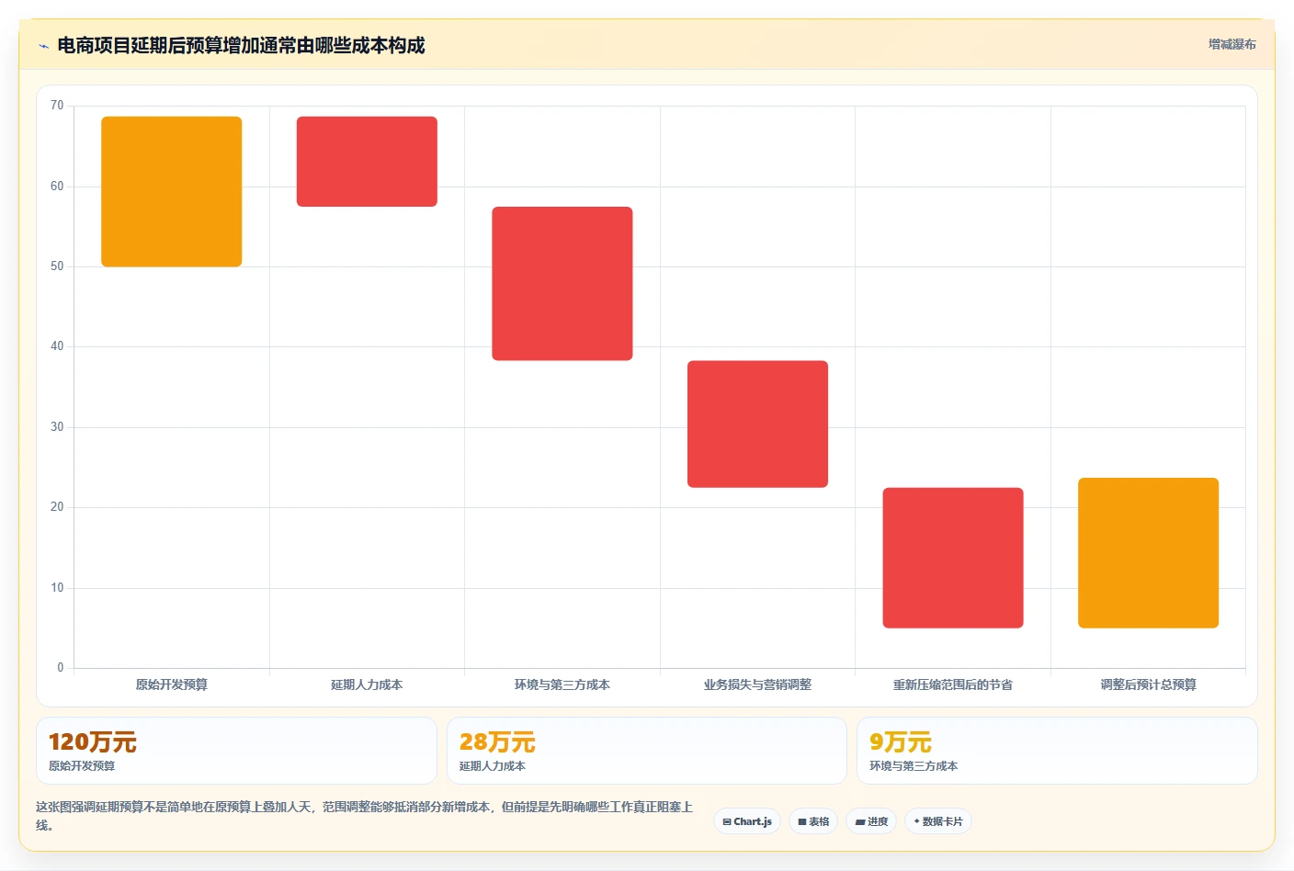This screenshot has width=1294, height=871.
Task: Click the orange 原始开发预算 bar
Action: tap(172, 191)
